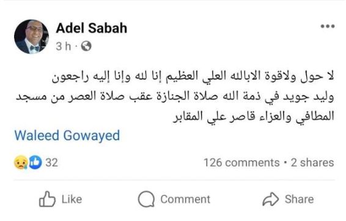This screenshot has width=346, height=221.
Task: Select the Comment button label
Action: click(185, 200)
